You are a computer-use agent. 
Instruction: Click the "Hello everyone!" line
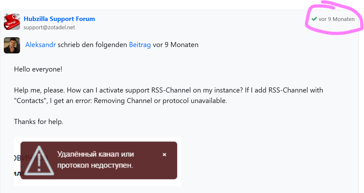click(x=38, y=69)
